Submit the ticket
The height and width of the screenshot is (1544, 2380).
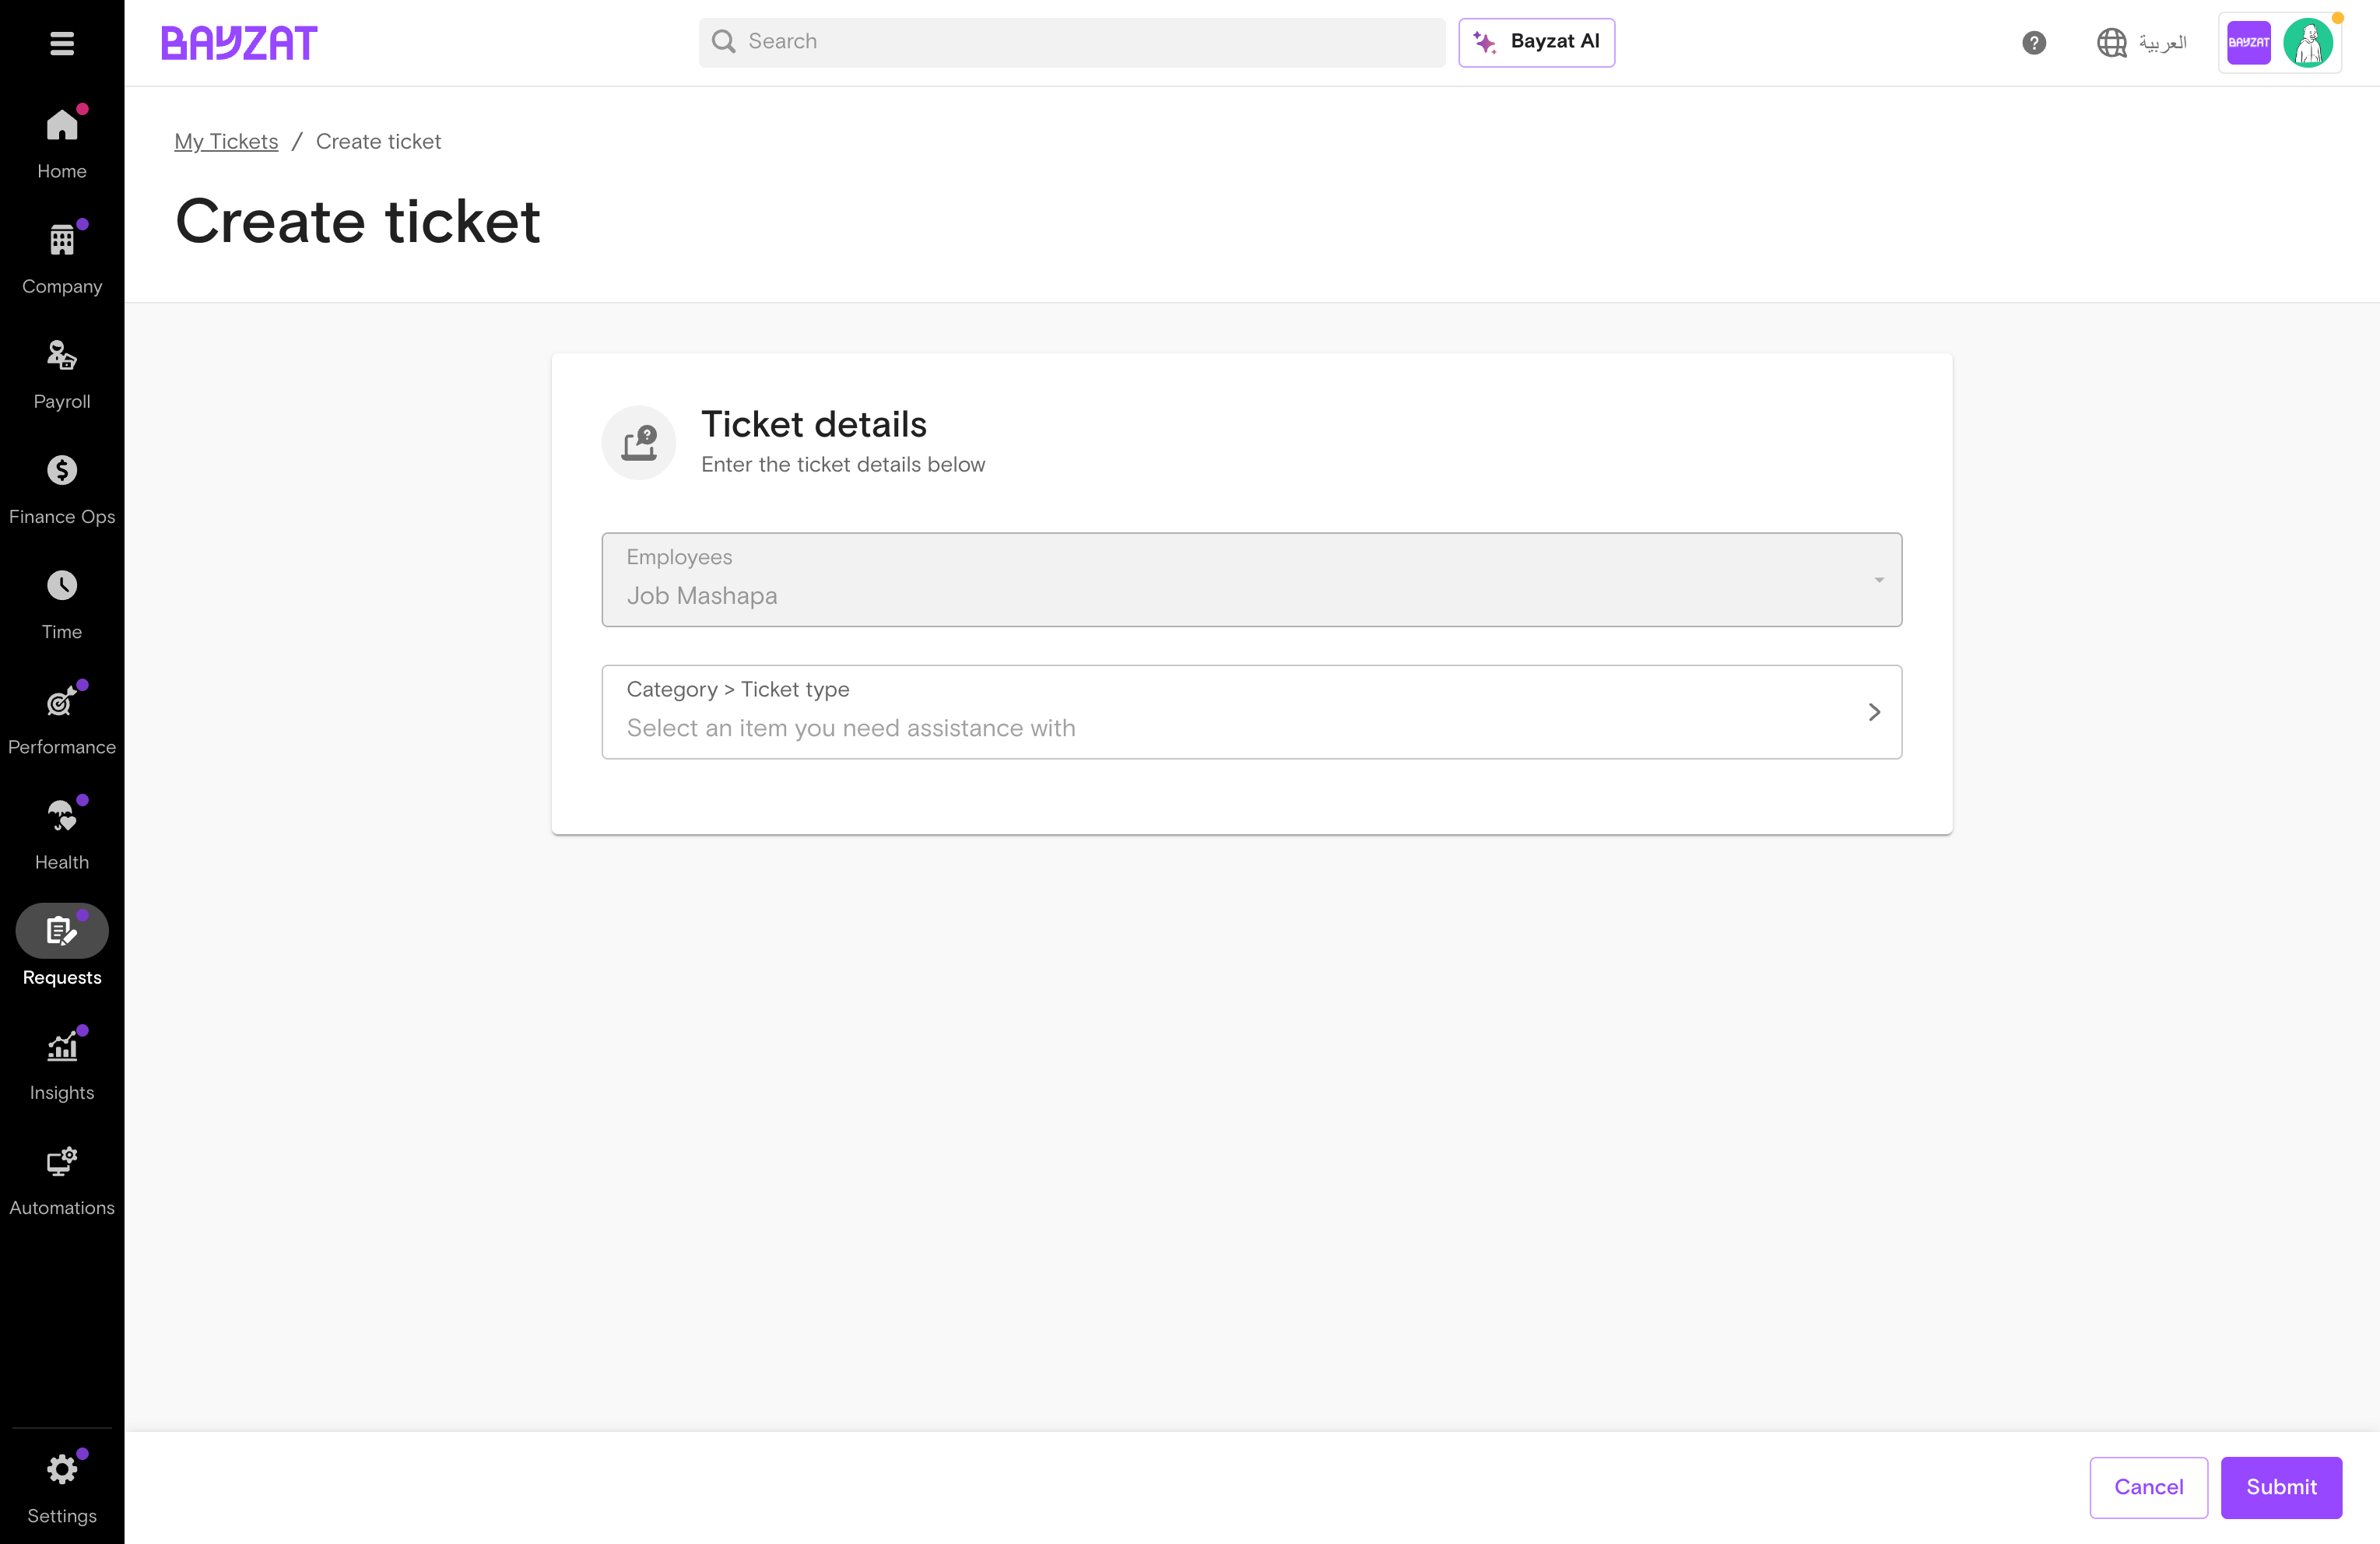tap(2281, 1487)
